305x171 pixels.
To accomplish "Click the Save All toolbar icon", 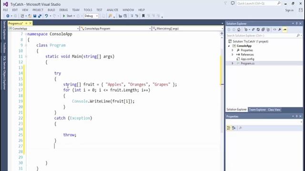I will coord(40,16).
